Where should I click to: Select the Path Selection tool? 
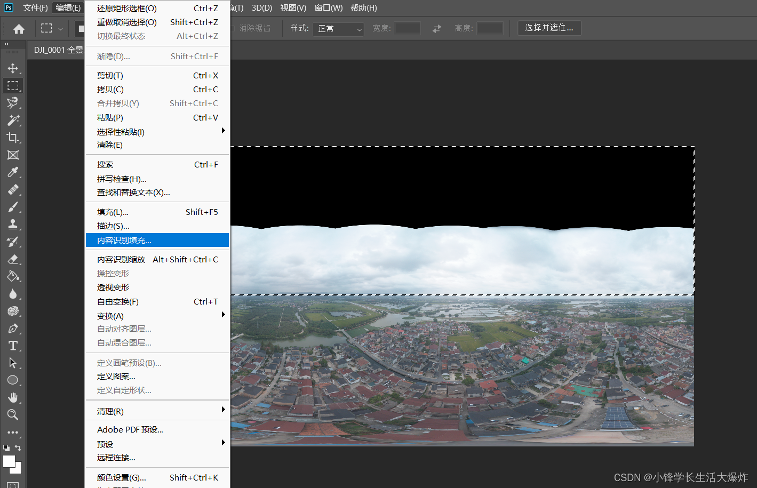coord(13,363)
